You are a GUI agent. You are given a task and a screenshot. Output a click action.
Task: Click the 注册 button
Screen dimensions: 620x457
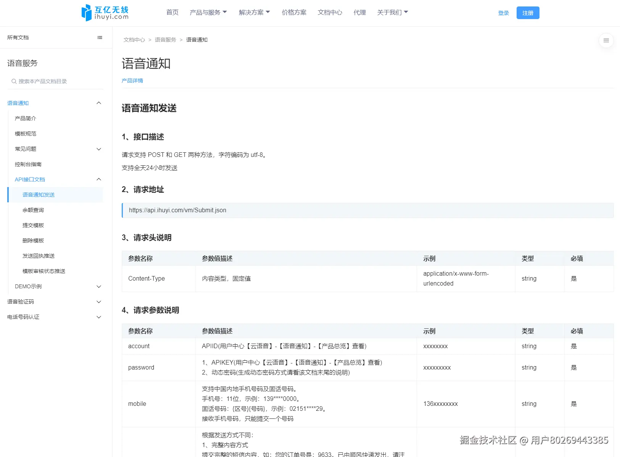click(x=528, y=13)
